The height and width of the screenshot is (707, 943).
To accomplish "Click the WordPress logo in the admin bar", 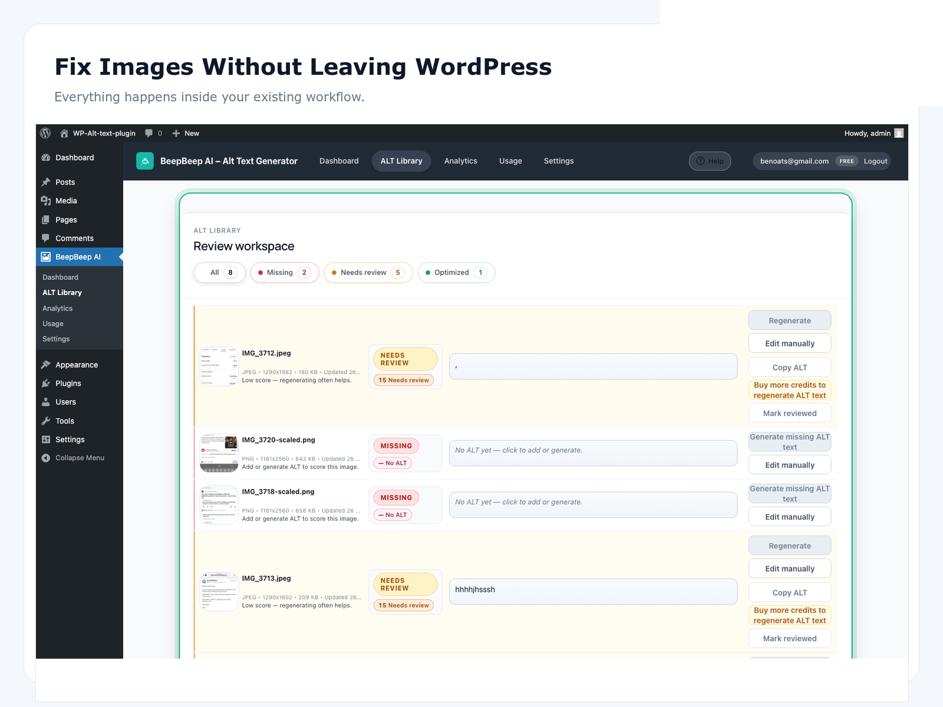I will pos(45,133).
